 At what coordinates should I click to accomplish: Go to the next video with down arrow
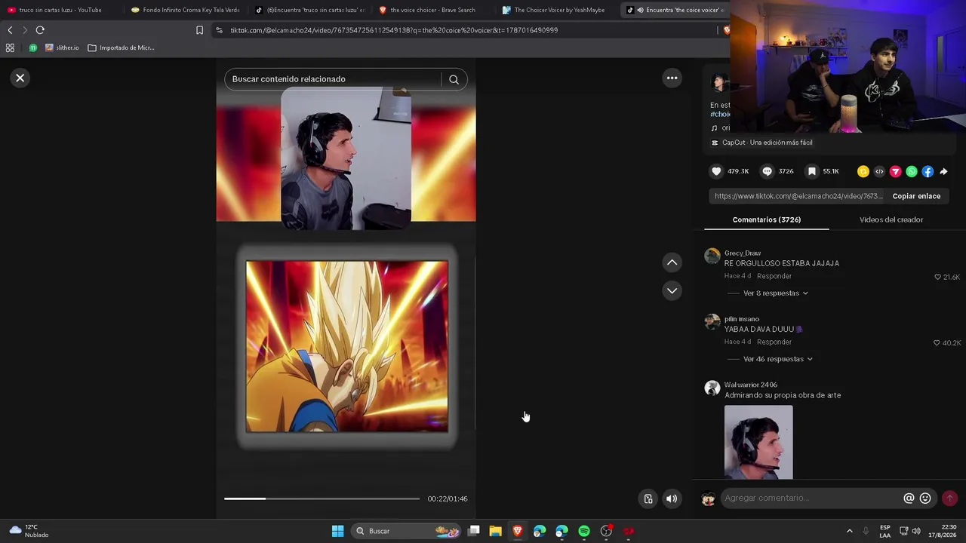click(672, 290)
